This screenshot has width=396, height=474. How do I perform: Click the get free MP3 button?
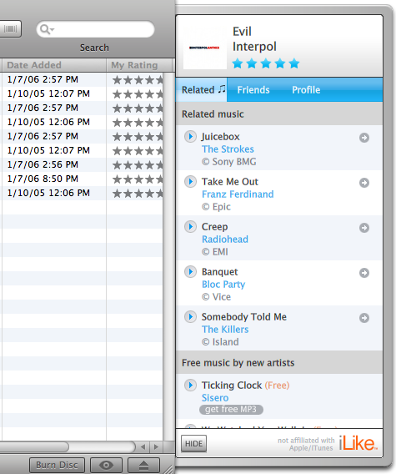point(231,409)
